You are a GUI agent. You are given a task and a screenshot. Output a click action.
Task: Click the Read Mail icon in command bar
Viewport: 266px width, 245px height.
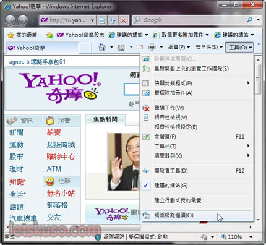[x=140, y=47]
